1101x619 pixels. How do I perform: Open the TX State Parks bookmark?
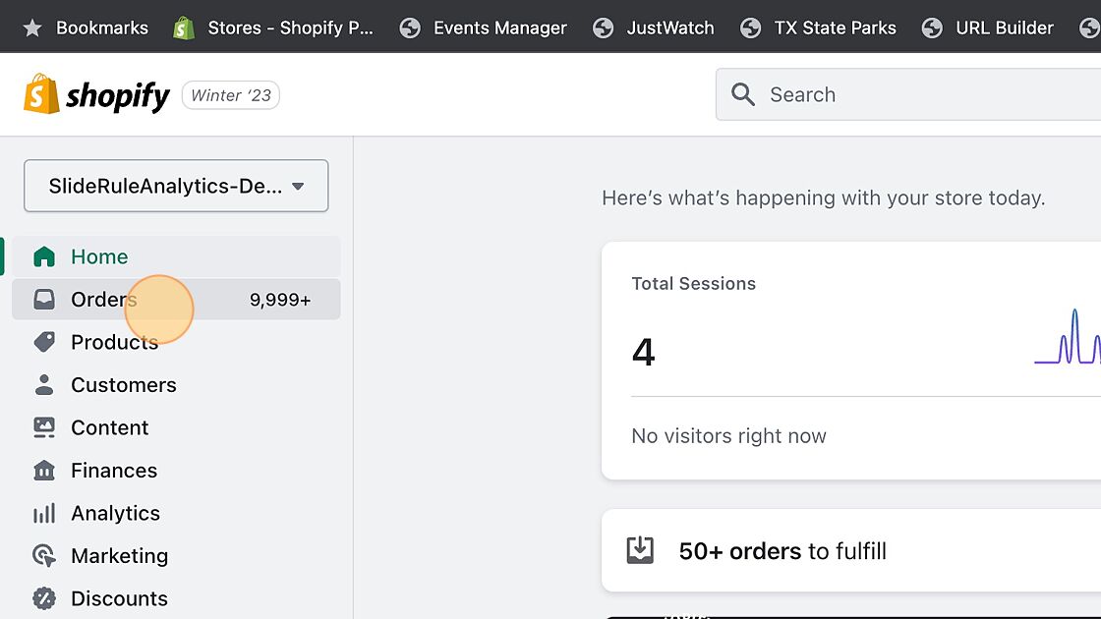(x=819, y=28)
